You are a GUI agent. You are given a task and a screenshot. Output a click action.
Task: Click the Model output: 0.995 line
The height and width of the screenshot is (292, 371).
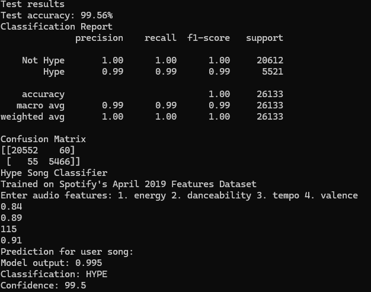pyautogui.click(x=52, y=263)
